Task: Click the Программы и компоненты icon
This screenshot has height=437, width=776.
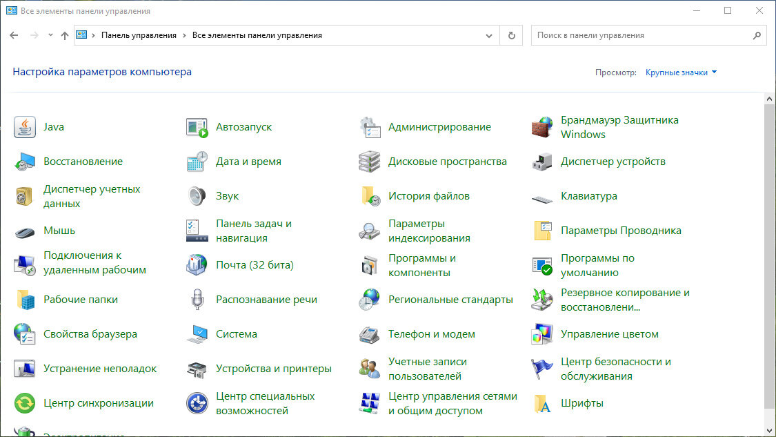Action: [370, 265]
